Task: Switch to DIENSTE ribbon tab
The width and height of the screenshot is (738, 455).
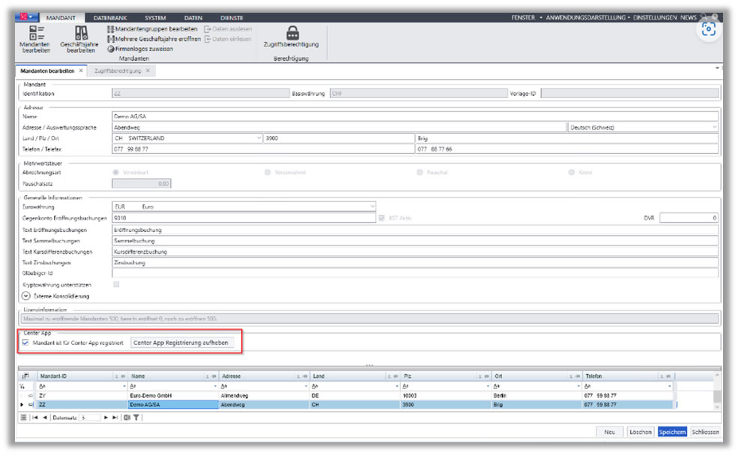Action: click(232, 18)
